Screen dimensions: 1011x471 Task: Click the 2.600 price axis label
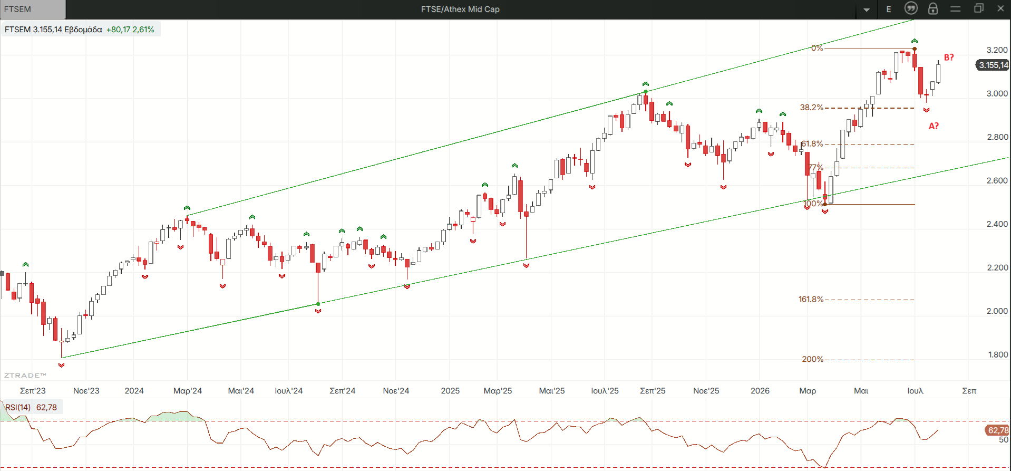[x=997, y=181]
